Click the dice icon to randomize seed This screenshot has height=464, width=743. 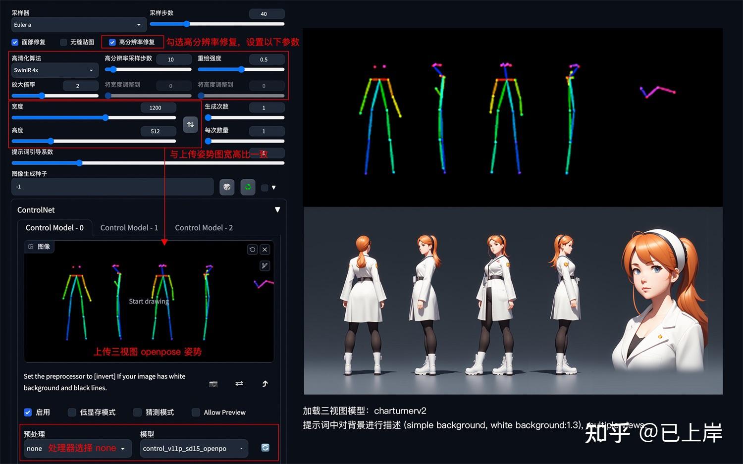(x=227, y=187)
